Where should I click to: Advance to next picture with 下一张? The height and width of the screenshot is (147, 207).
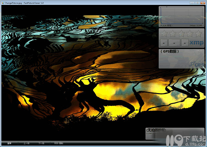(41, 143)
